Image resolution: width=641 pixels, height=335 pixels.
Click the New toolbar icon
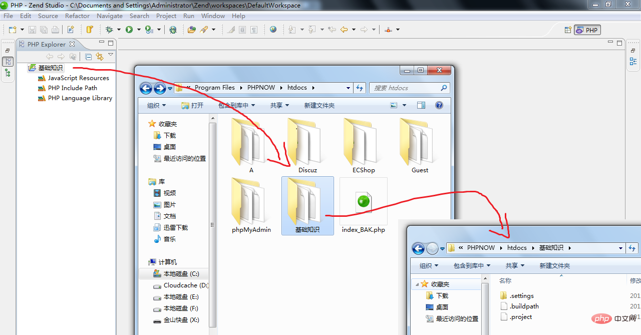pos(12,30)
